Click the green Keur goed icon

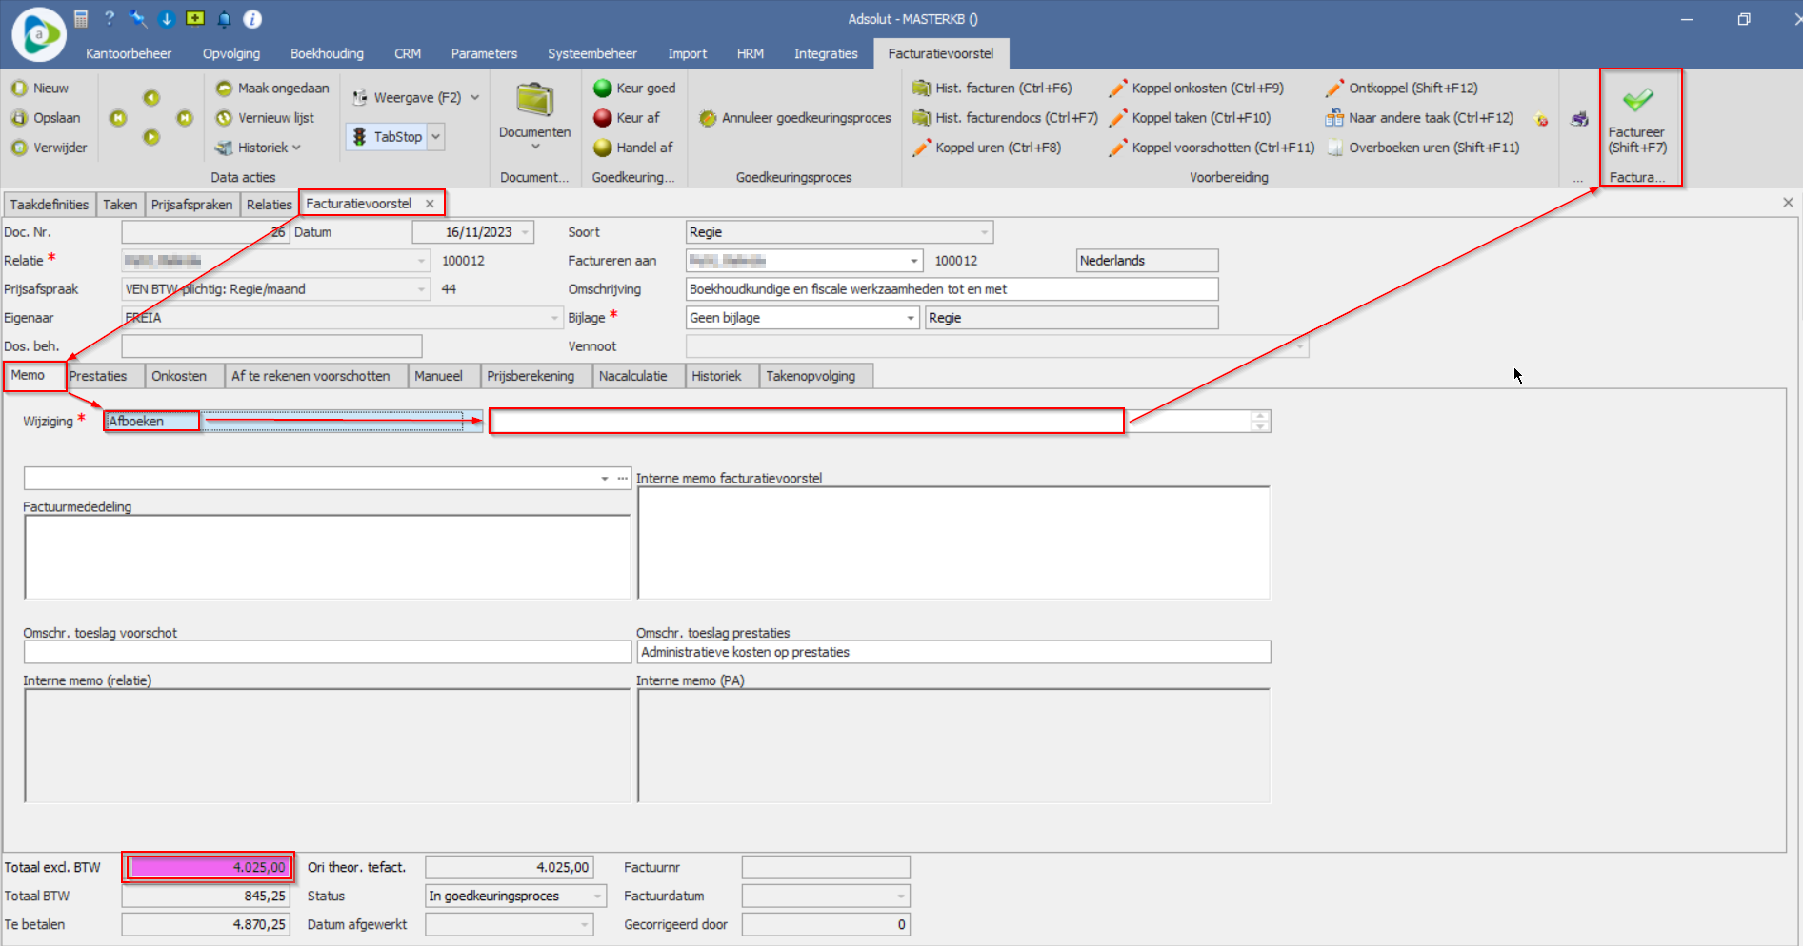(x=603, y=89)
